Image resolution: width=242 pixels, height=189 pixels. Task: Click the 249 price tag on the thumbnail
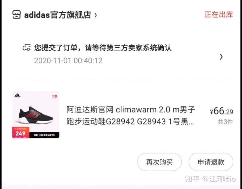point(21,133)
